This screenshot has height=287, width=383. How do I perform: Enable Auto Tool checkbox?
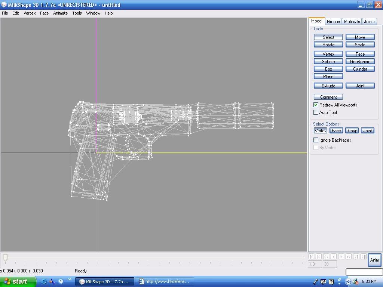[x=316, y=112]
